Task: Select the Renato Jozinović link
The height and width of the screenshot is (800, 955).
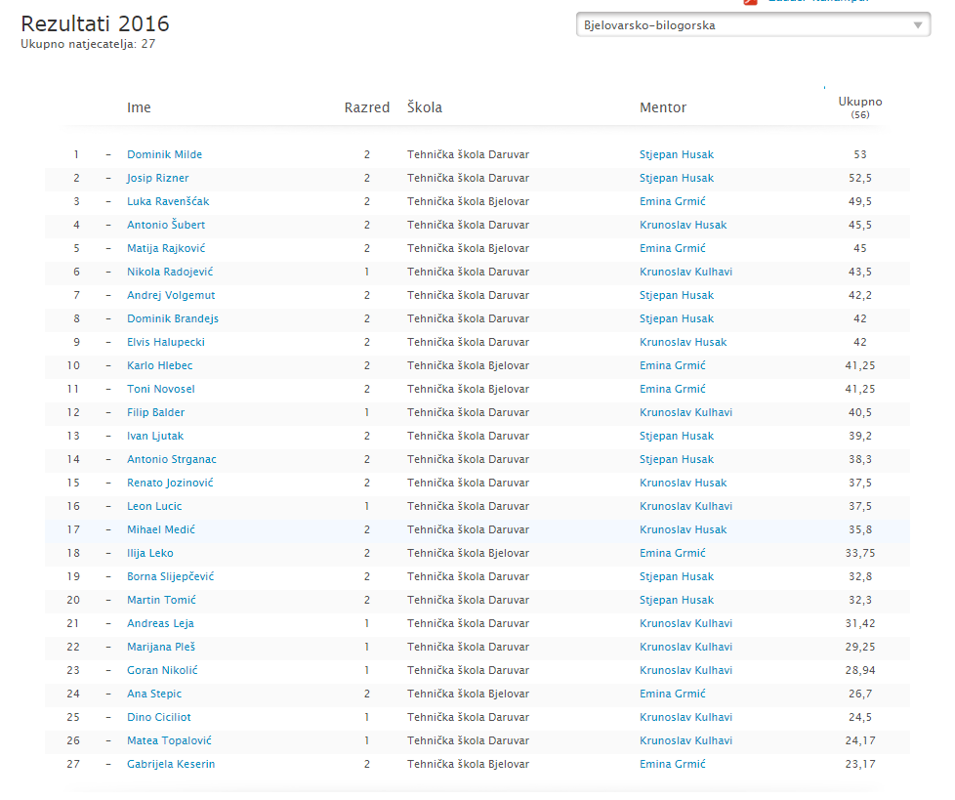Action: (170, 484)
